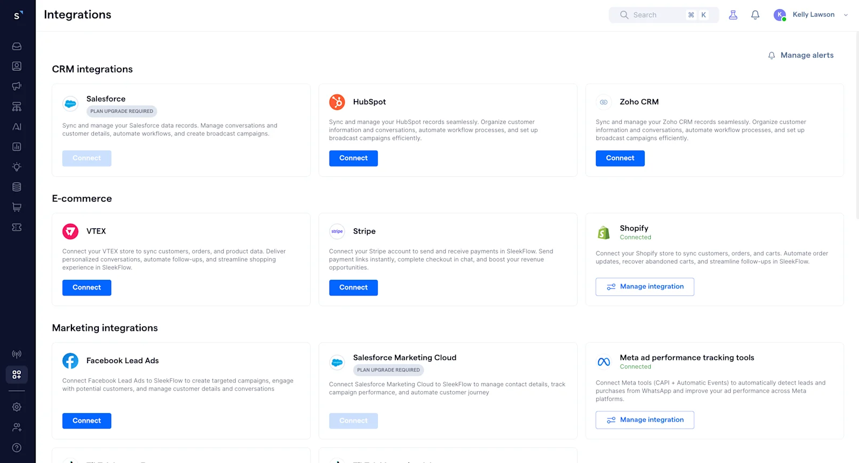Viewport: 859px width, 463px height.
Task: Click the CRM integrations section heading
Action: 92,69
